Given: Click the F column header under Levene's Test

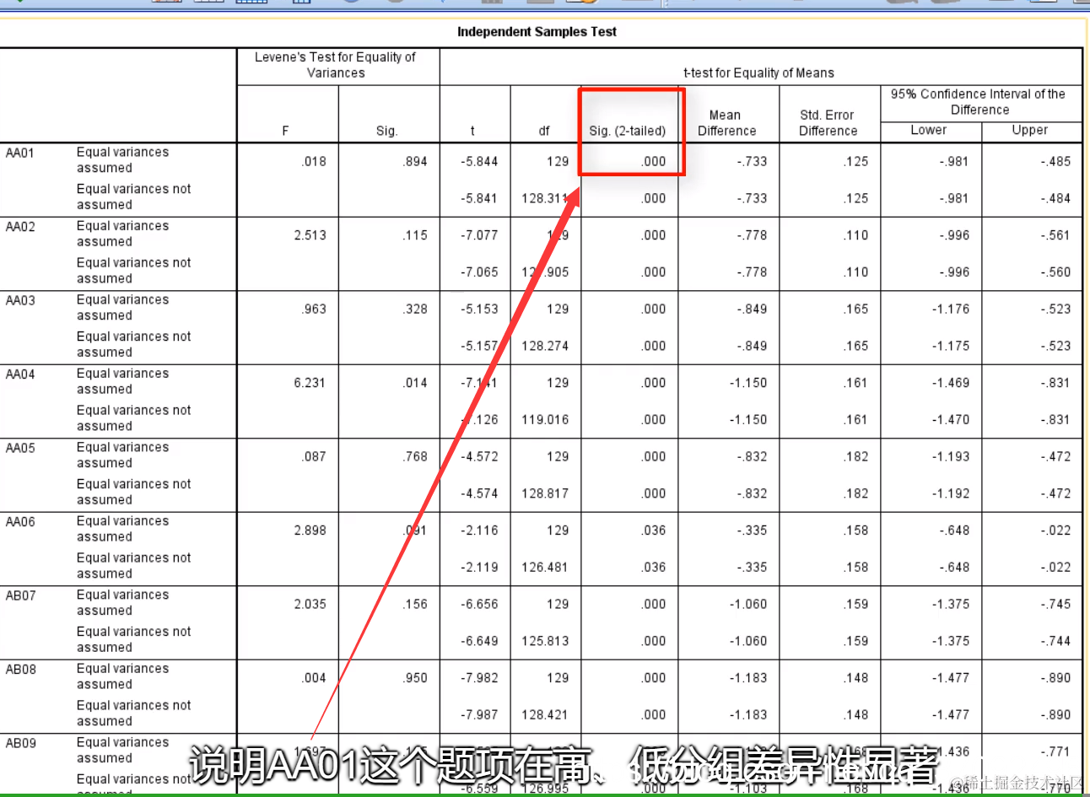Looking at the screenshot, I should pyautogui.click(x=285, y=131).
